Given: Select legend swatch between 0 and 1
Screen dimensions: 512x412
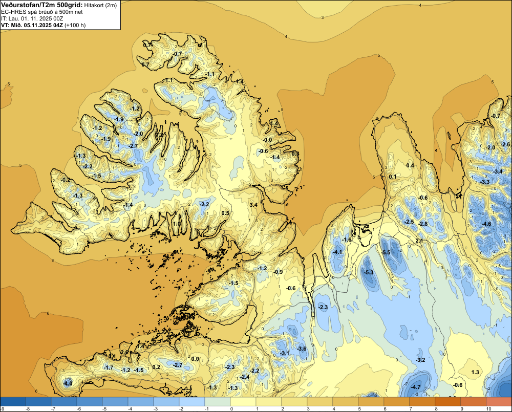Looking at the screenshot, I should [x=243, y=402].
